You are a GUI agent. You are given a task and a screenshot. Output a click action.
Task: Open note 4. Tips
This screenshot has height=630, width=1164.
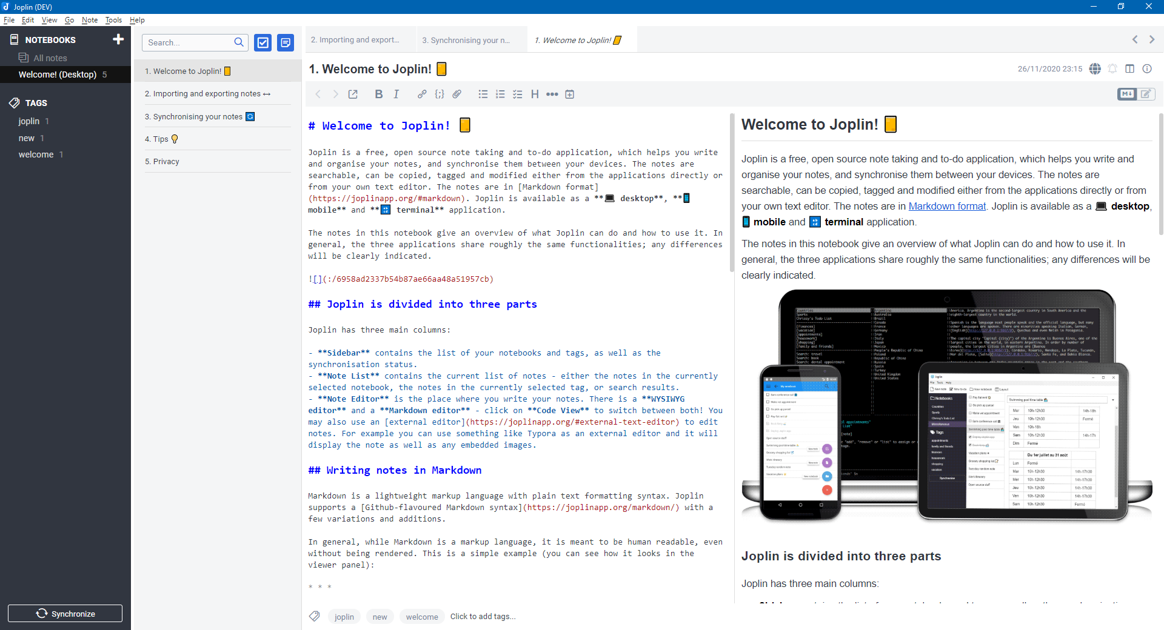coord(218,139)
